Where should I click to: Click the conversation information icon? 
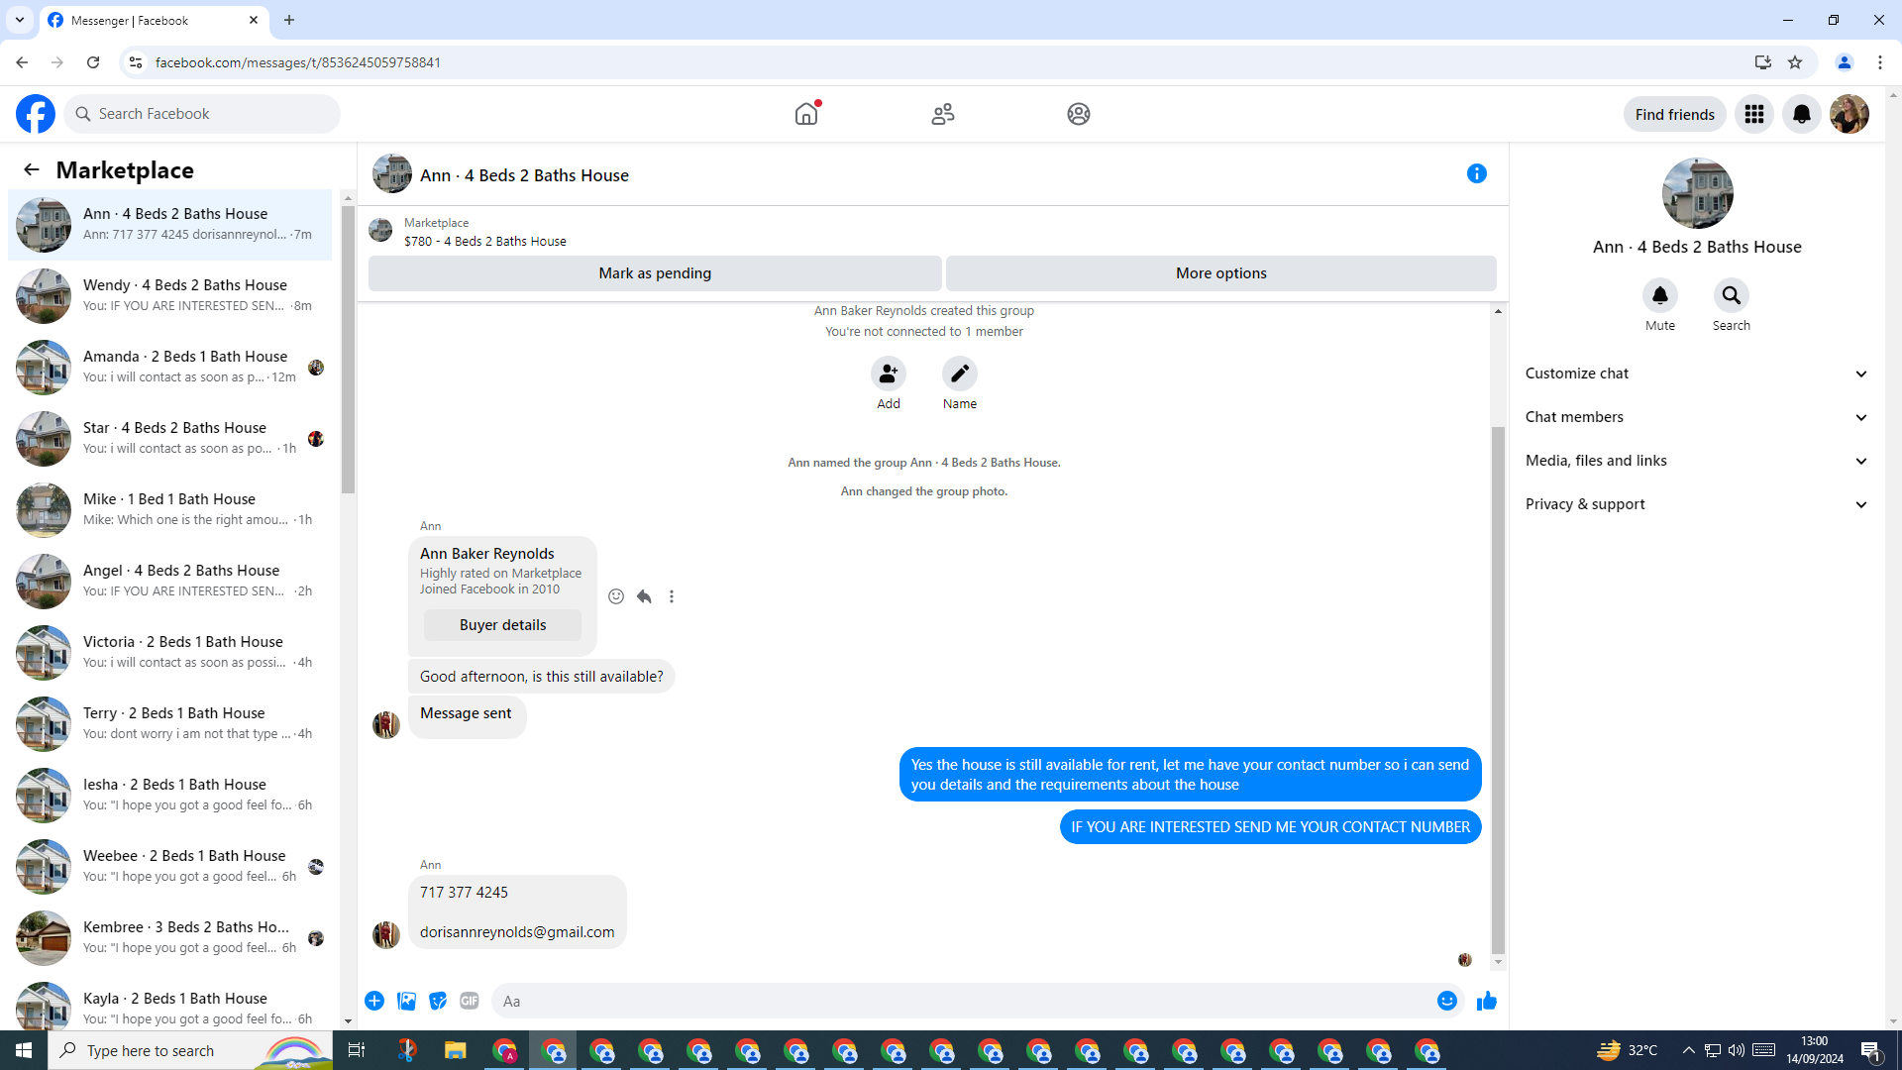1476,174
